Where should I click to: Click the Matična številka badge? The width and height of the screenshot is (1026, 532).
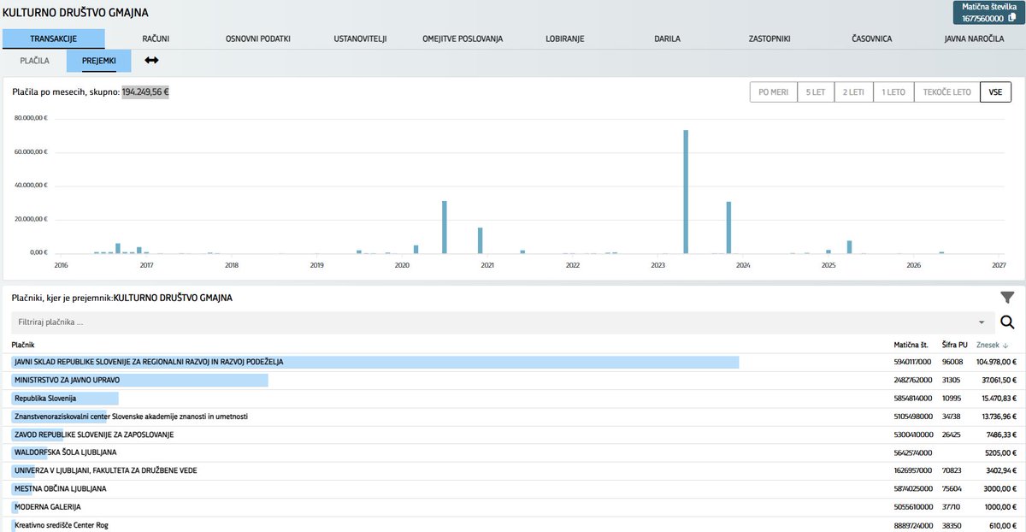pyautogui.click(x=988, y=12)
